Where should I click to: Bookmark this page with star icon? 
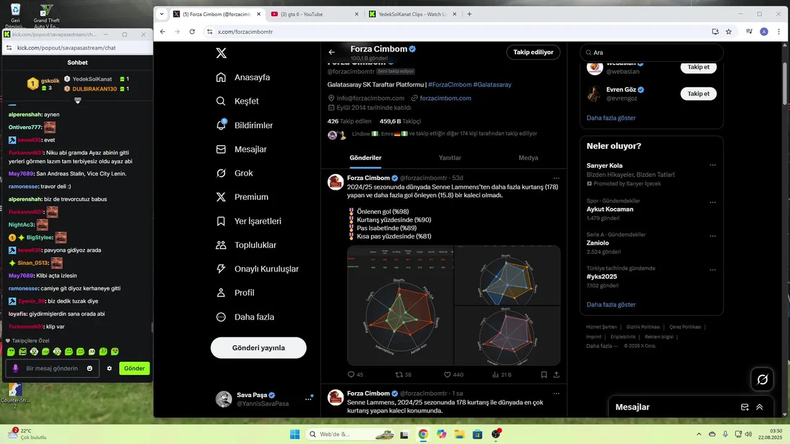(x=729, y=31)
